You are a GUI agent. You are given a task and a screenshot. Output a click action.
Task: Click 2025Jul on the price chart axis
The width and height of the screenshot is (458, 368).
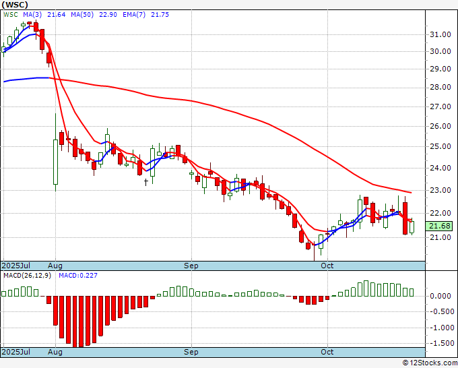coord(15,266)
